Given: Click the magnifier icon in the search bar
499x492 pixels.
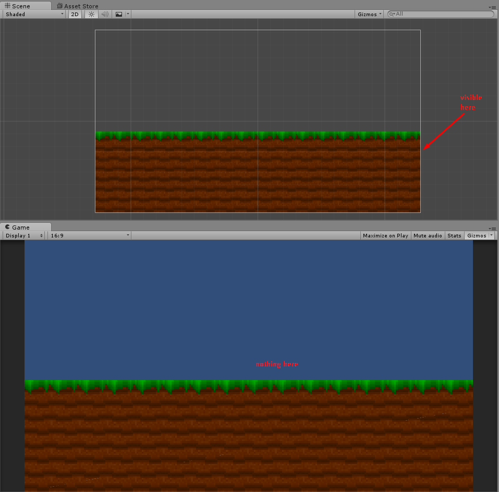Looking at the screenshot, I should pos(391,14).
